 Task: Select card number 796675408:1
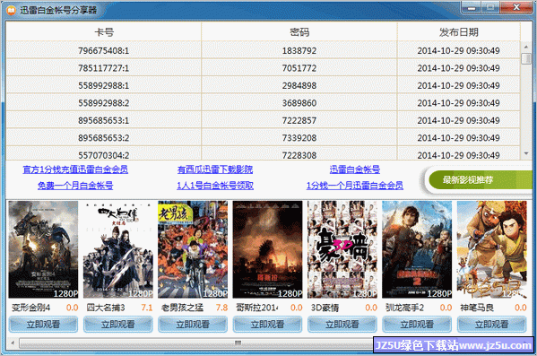pos(104,51)
